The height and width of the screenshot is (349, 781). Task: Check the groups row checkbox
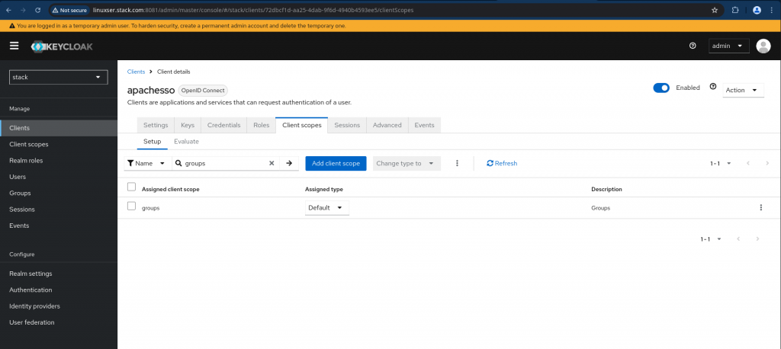point(131,206)
